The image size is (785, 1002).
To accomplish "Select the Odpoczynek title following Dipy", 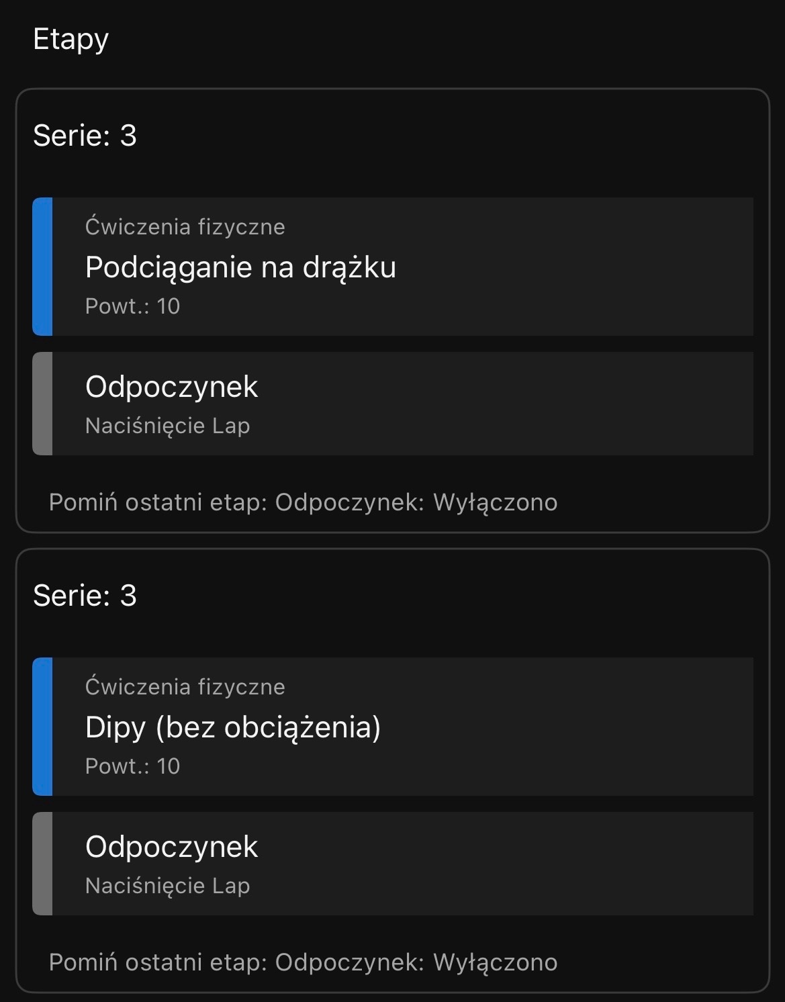I will pos(171,847).
